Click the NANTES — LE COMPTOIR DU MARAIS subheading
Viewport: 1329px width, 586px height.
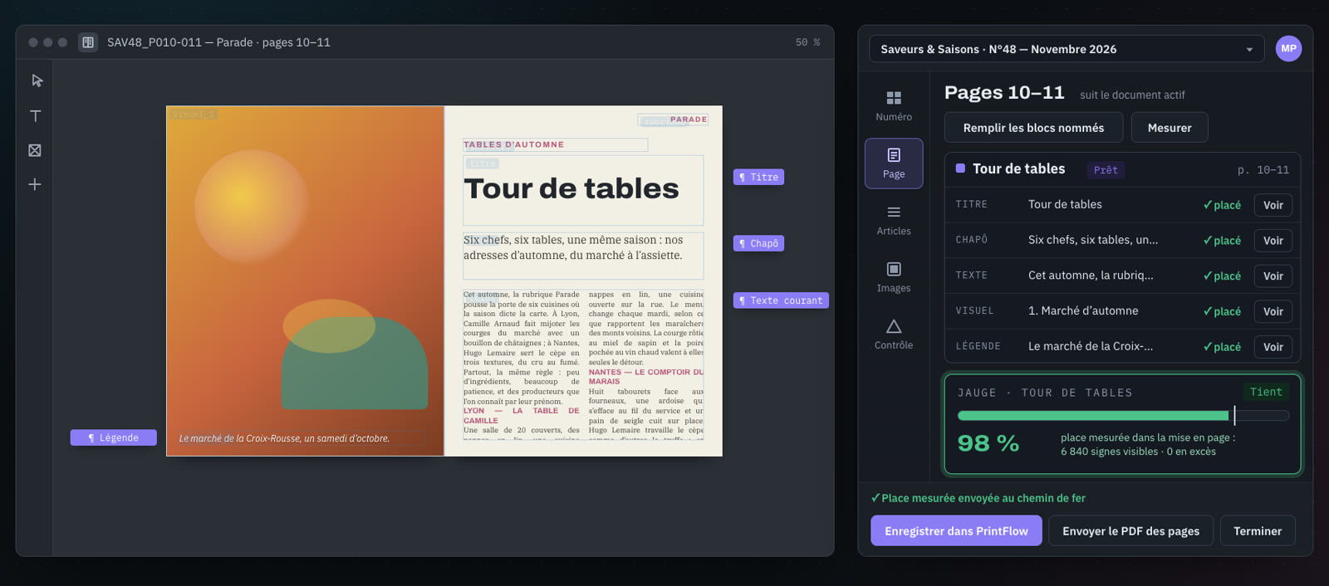tap(645, 377)
